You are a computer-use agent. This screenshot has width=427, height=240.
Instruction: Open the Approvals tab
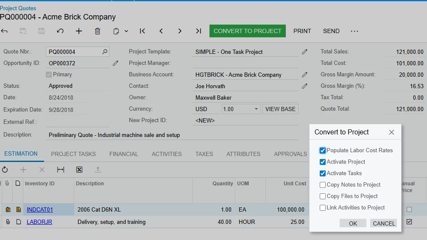(x=290, y=154)
